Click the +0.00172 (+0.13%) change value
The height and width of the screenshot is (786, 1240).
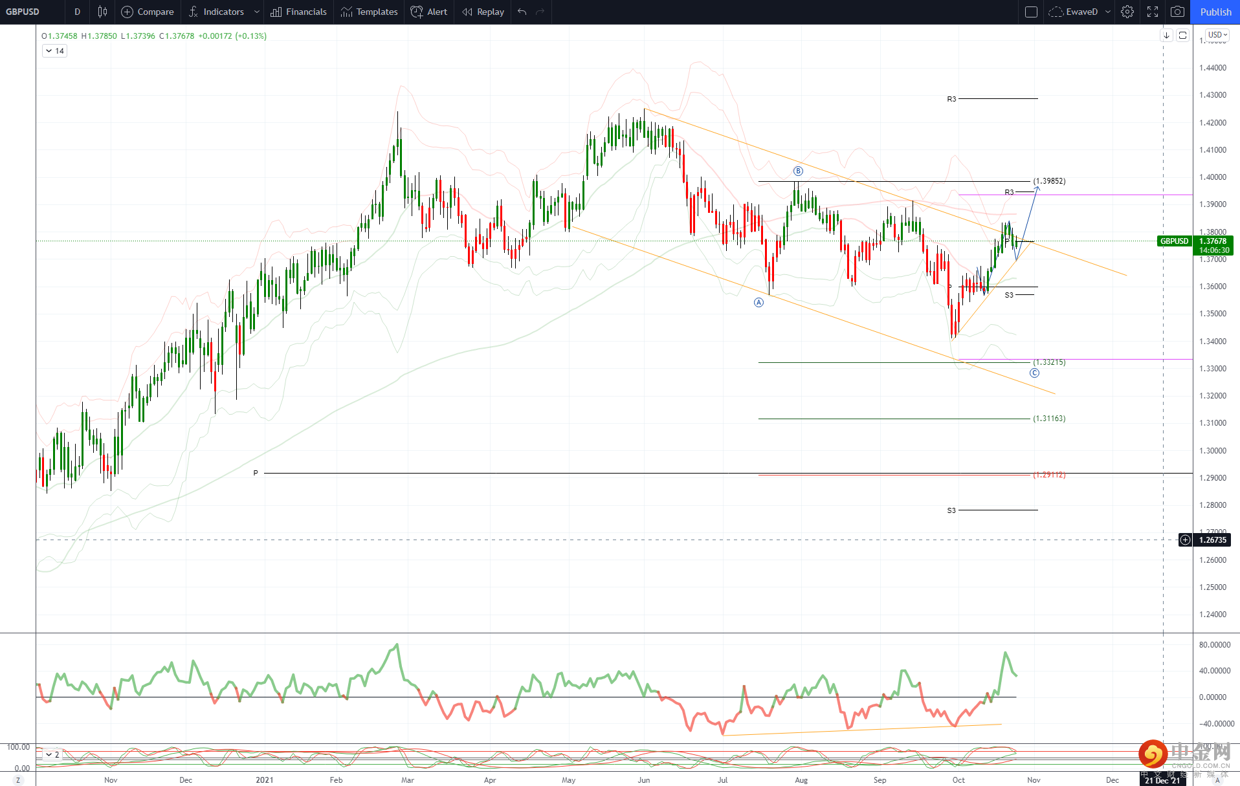point(232,36)
